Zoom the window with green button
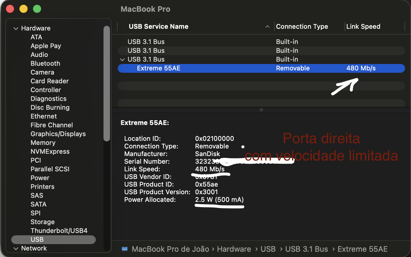This screenshot has width=411, height=257. [x=37, y=9]
